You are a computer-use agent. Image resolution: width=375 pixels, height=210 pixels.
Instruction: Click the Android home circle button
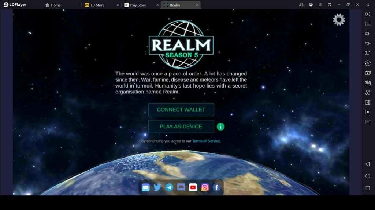click(x=368, y=176)
